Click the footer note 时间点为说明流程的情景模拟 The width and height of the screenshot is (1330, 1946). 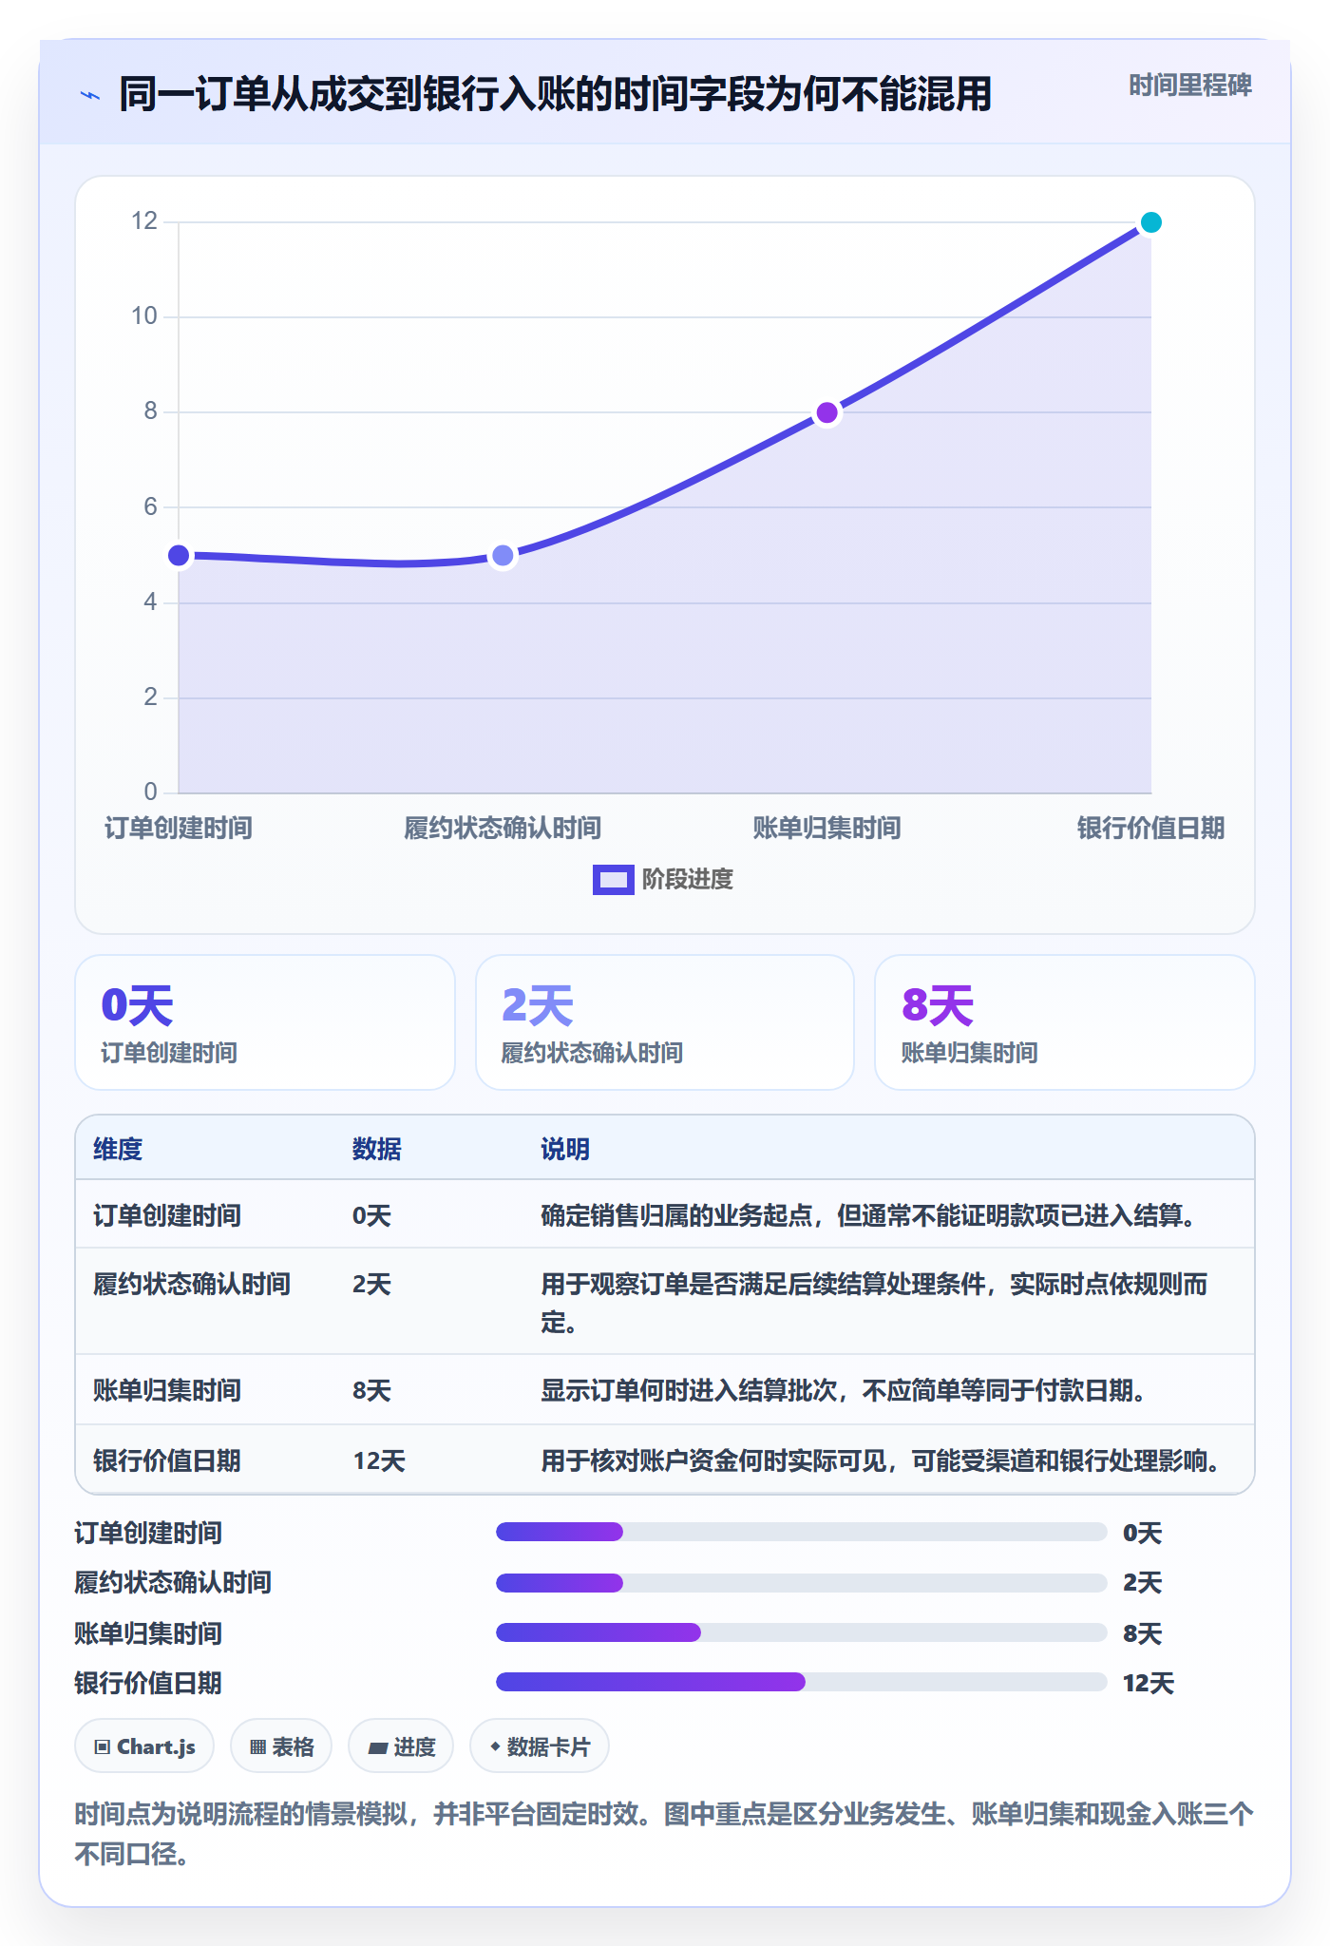pyautogui.click(x=242, y=1814)
